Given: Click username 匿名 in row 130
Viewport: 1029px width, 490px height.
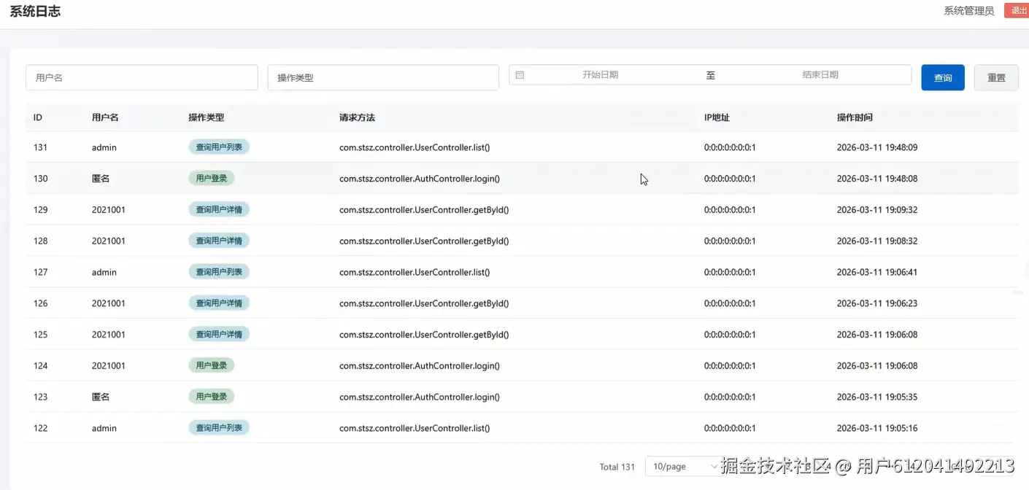Looking at the screenshot, I should (101, 179).
